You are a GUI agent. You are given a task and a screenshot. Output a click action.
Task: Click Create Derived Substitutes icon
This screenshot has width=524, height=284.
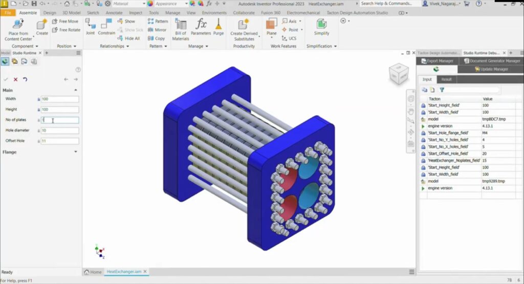[244, 25]
